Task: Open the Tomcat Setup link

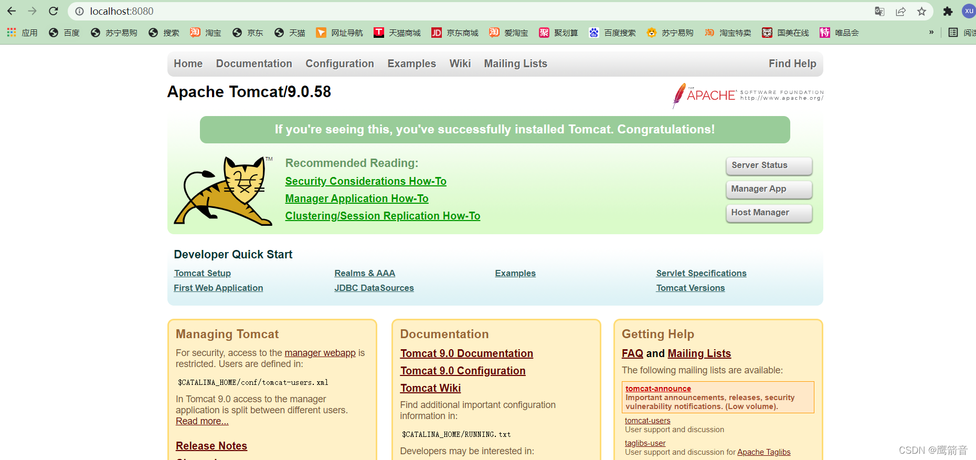Action: coord(203,273)
